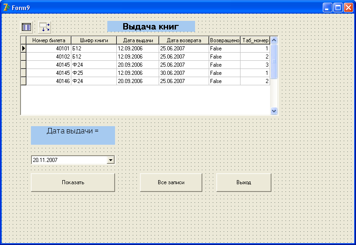The image size is (356, 245).
Task: Click issue date 20.09.2006 in row 40146
Action: click(x=138, y=81)
